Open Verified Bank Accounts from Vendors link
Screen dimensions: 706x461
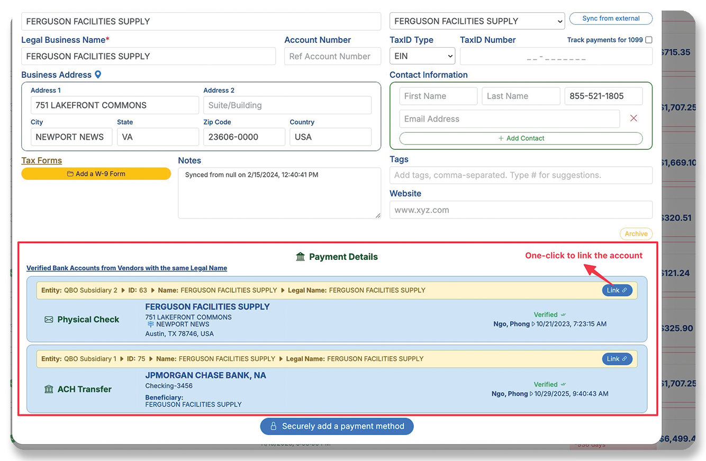tap(127, 268)
